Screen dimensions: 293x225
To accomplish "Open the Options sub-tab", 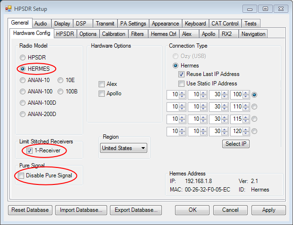I will coord(88,34).
